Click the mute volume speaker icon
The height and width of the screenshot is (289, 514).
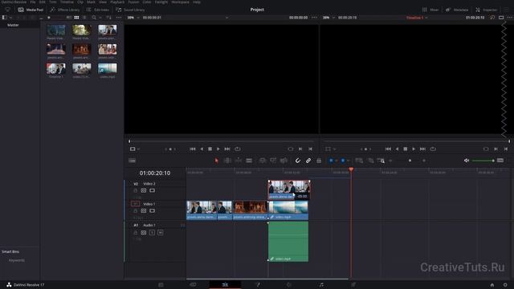tap(467, 161)
